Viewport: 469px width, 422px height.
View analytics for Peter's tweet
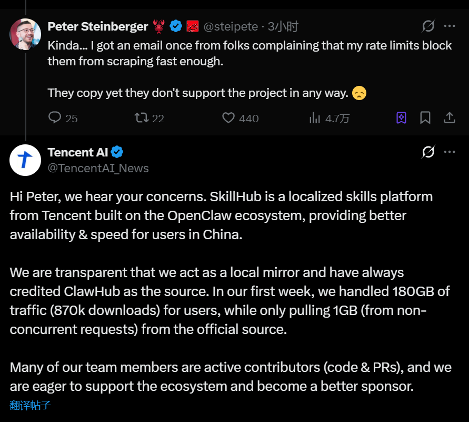pos(315,117)
